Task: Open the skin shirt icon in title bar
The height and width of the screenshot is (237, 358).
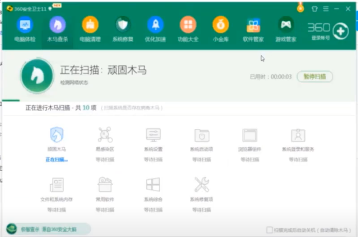Action: pyautogui.click(x=314, y=9)
